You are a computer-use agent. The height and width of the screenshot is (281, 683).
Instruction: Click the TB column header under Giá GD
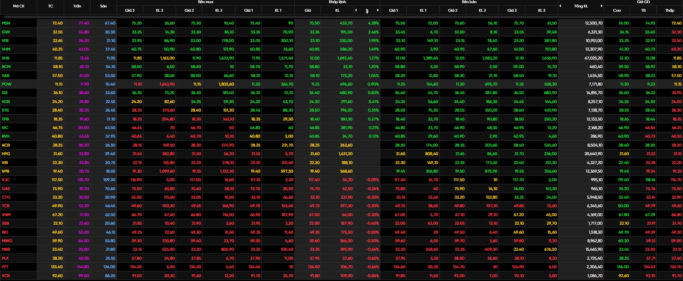pos(643,10)
